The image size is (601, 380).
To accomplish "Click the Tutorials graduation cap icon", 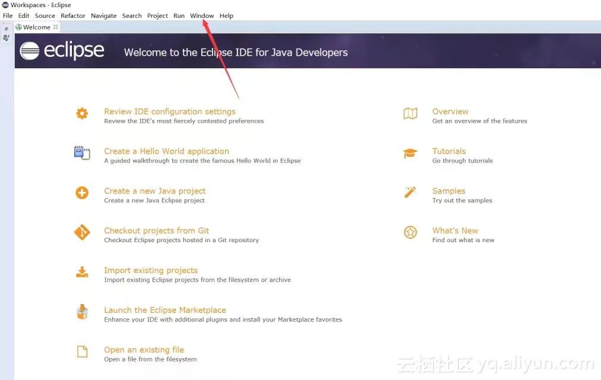I will [410, 153].
